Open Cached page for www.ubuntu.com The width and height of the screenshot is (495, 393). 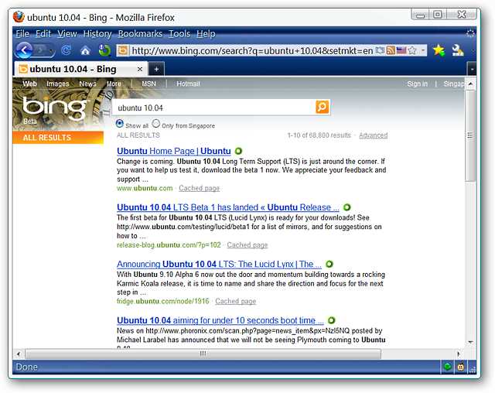(x=200, y=189)
